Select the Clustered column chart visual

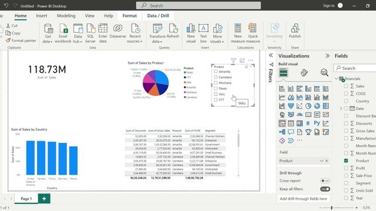(x=308, y=89)
